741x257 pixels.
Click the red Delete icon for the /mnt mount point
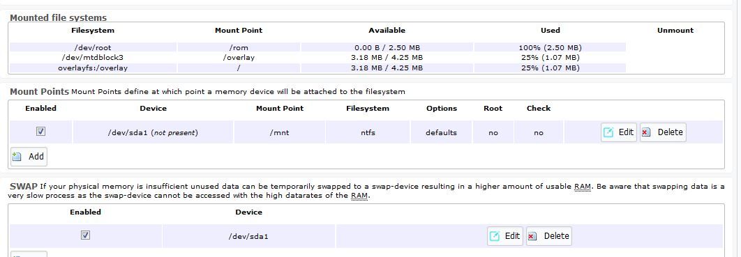[x=646, y=132]
